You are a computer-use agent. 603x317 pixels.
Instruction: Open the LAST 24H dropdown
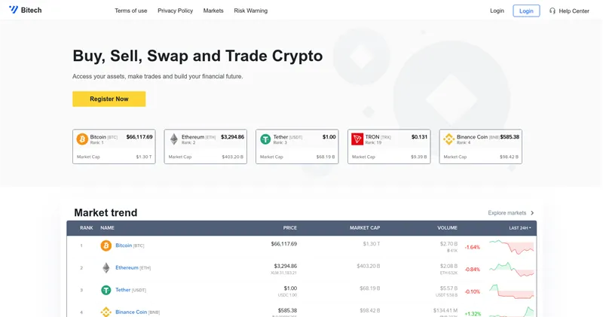520,228
